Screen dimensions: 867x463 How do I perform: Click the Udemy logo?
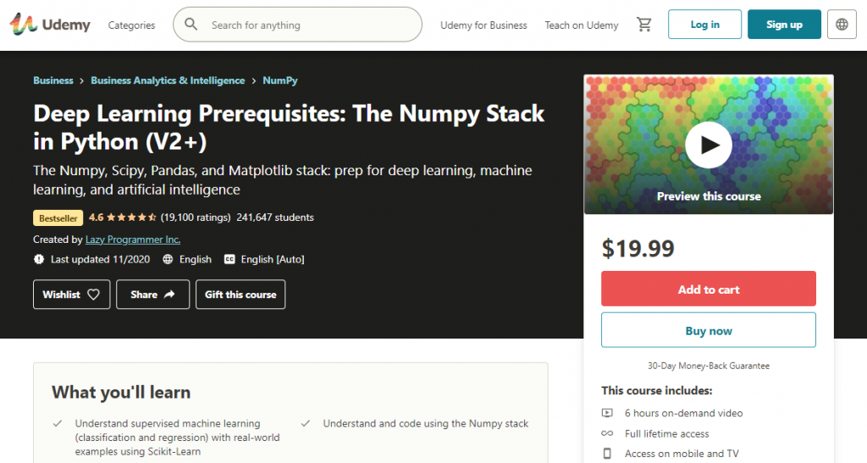50,25
